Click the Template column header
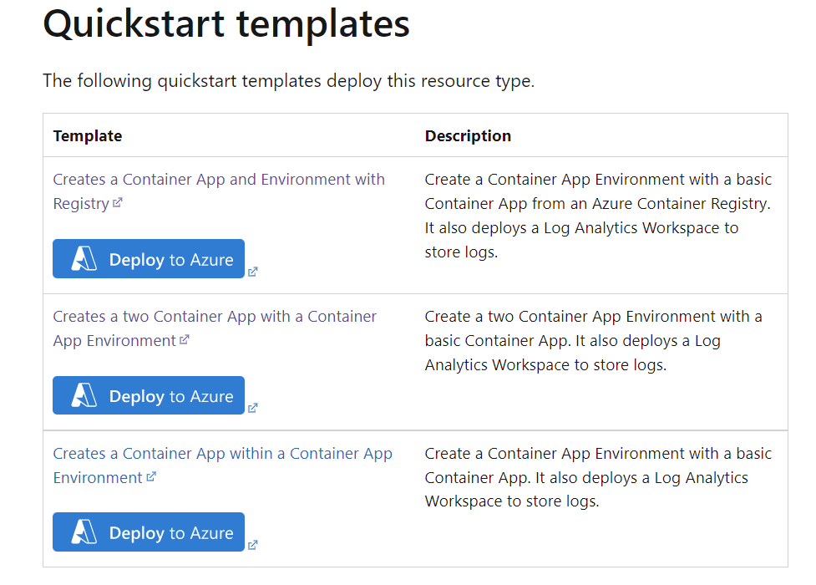The height and width of the screenshot is (585, 816). pyautogui.click(x=87, y=135)
